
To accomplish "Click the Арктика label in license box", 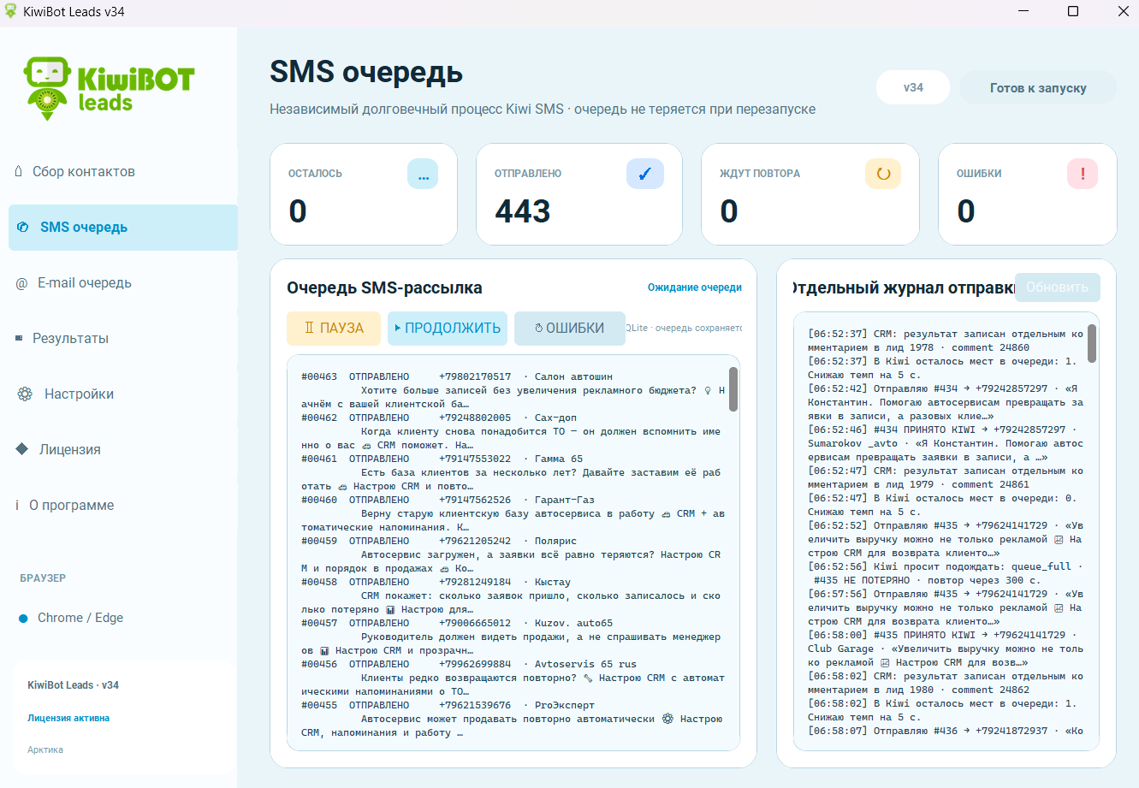I will pyautogui.click(x=45, y=749).
